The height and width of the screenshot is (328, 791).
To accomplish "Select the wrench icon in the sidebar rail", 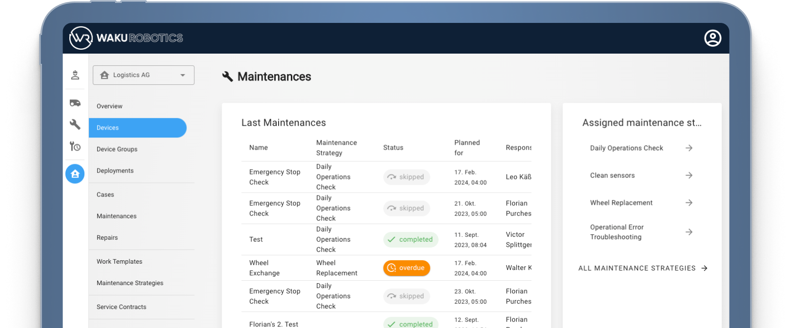I will pos(75,124).
